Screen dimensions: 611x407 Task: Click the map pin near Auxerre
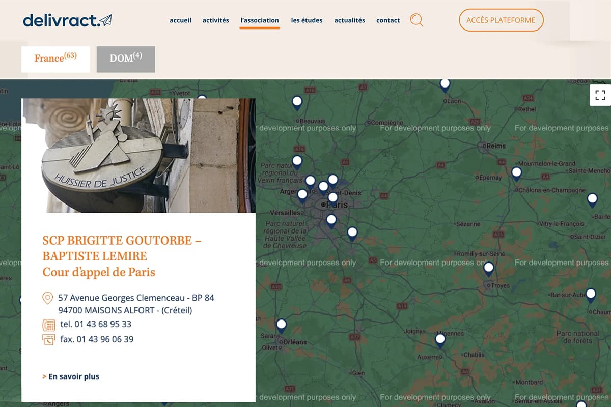tap(440, 339)
